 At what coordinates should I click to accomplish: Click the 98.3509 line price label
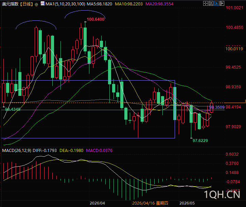pyautogui.click(x=217, y=107)
